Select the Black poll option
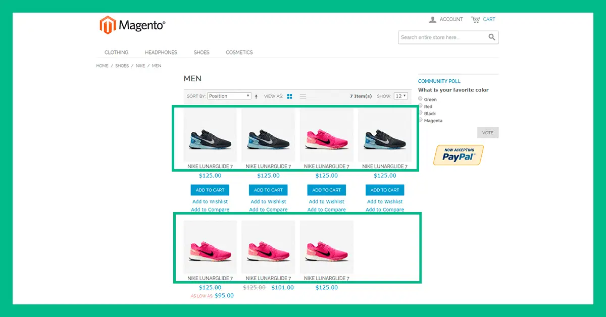The width and height of the screenshot is (606, 317). coord(420,113)
